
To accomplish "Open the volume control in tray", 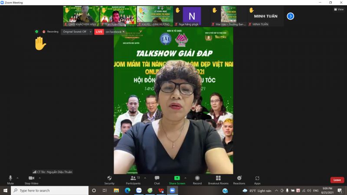I will (x=309, y=191).
